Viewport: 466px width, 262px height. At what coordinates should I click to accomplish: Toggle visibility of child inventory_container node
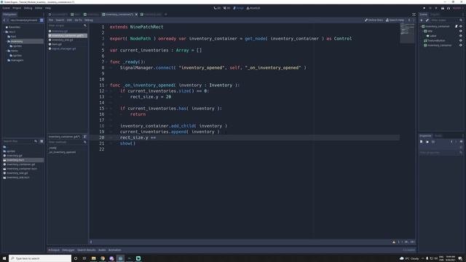point(461,45)
